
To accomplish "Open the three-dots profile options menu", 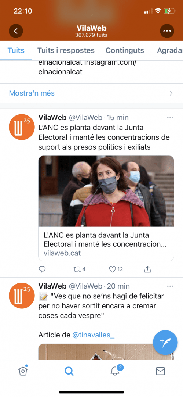I will (x=167, y=31).
